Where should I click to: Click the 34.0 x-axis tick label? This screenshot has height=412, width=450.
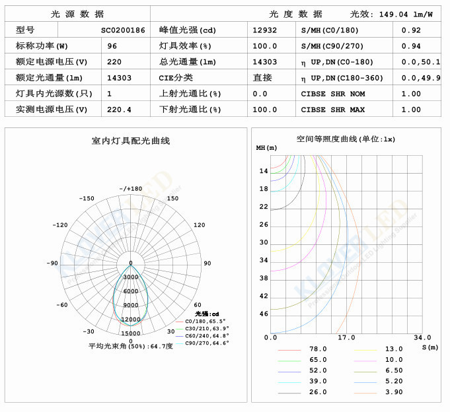(x=422, y=337)
